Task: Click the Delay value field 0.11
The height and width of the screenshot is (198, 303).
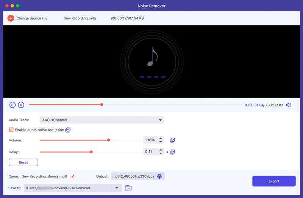Action: [x=150, y=152]
